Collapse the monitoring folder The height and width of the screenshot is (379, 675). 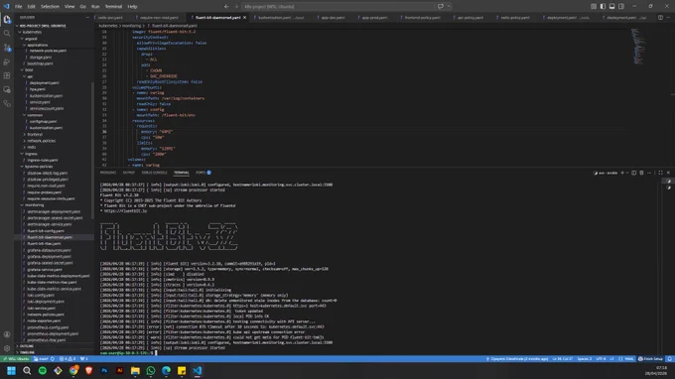point(34,205)
